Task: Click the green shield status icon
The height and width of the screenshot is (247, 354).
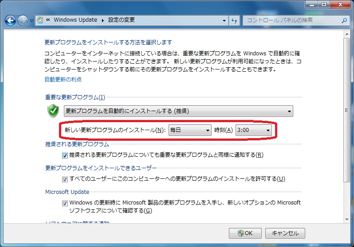Action: click(53, 111)
